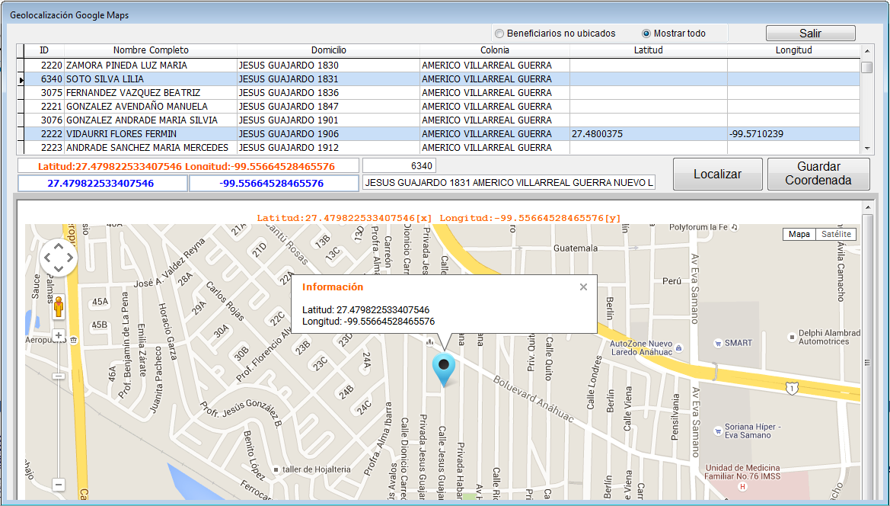Click the IMSS hospital H marker
This screenshot has width=890, height=506.
742,487
